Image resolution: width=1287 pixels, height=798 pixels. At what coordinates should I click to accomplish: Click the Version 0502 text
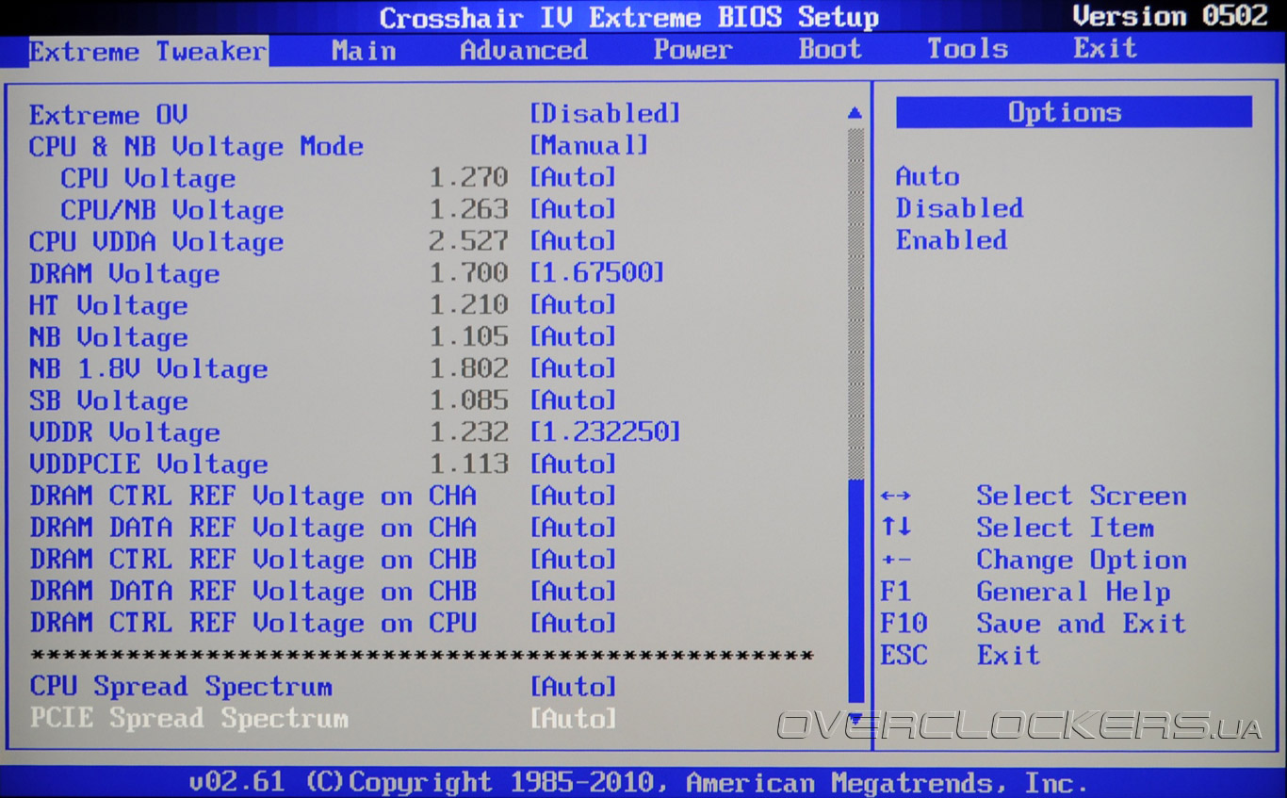1170,16
